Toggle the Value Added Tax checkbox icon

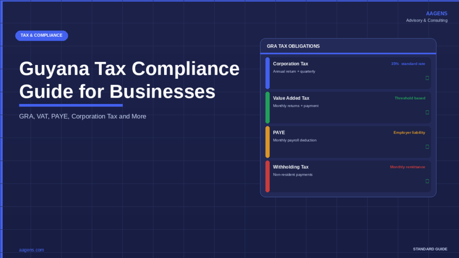(x=427, y=112)
